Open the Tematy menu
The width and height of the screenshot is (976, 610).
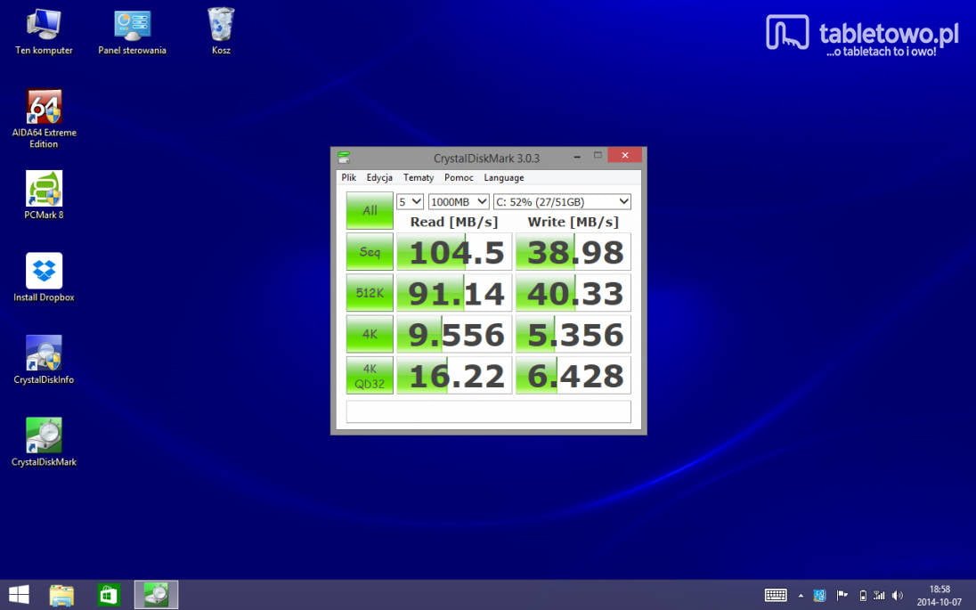tap(419, 177)
